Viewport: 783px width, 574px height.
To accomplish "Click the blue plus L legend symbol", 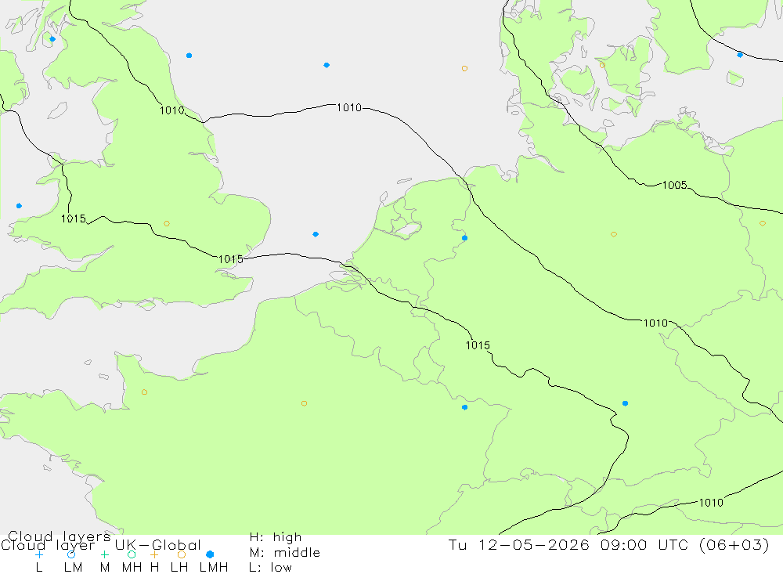I will click(x=39, y=554).
